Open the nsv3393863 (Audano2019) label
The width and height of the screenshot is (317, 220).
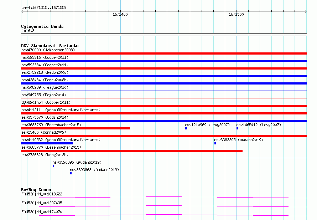click(94, 170)
